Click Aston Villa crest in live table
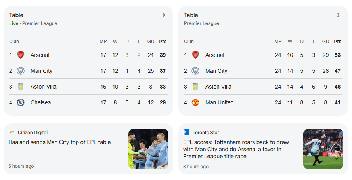The image size is (352, 180). pos(21,87)
